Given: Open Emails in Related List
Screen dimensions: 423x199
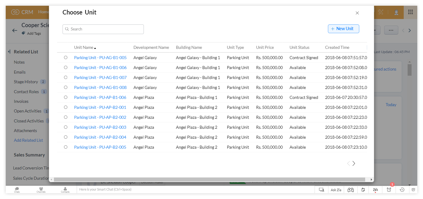Looking at the screenshot, I should pyautogui.click(x=20, y=72).
